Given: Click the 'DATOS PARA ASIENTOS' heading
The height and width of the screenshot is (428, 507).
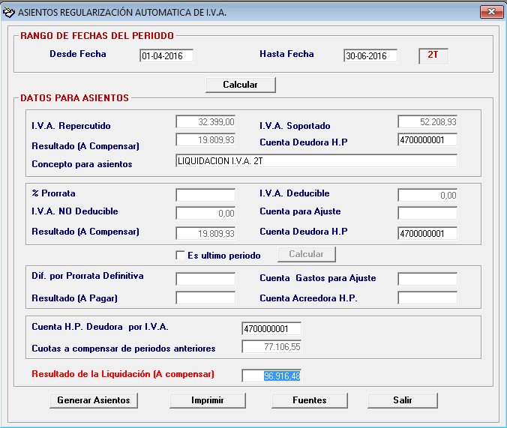Looking at the screenshot, I should (75, 98).
